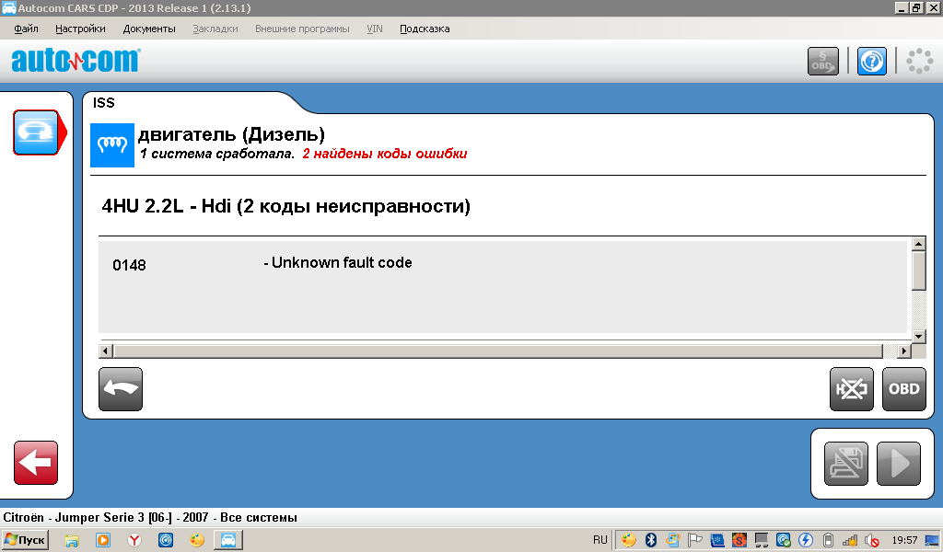Screen dimensions: 943x552
Task: Click the 'Unknown fault code' description text
Action: (x=342, y=262)
